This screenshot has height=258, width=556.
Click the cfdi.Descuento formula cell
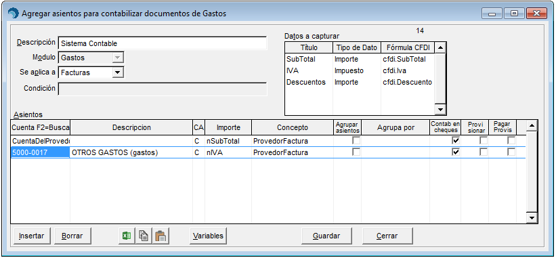coord(408,82)
